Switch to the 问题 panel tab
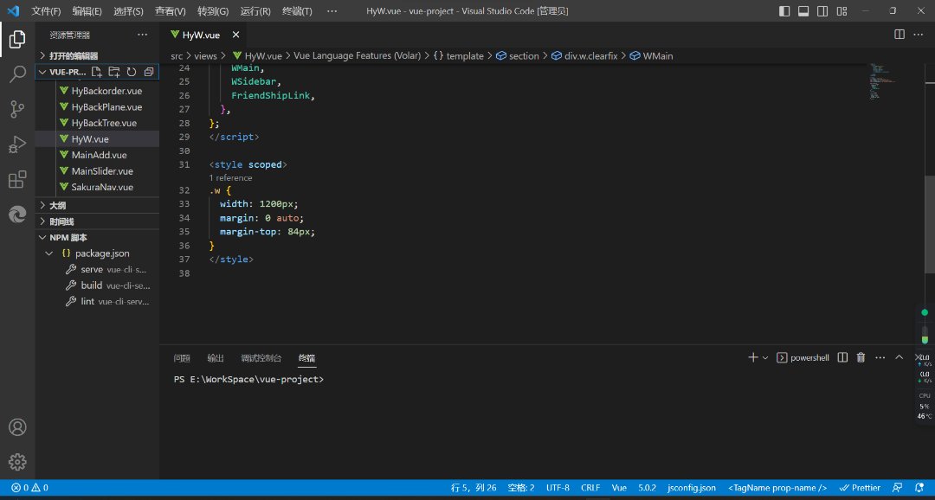 (182, 358)
